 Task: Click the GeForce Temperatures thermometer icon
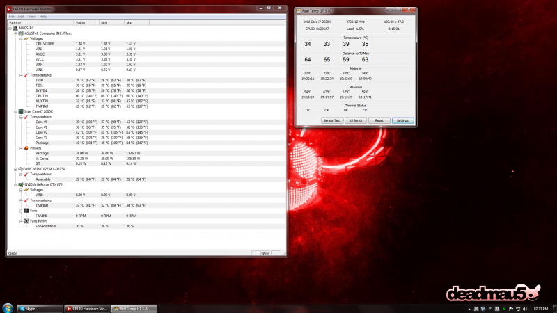pyautogui.click(x=26, y=200)
